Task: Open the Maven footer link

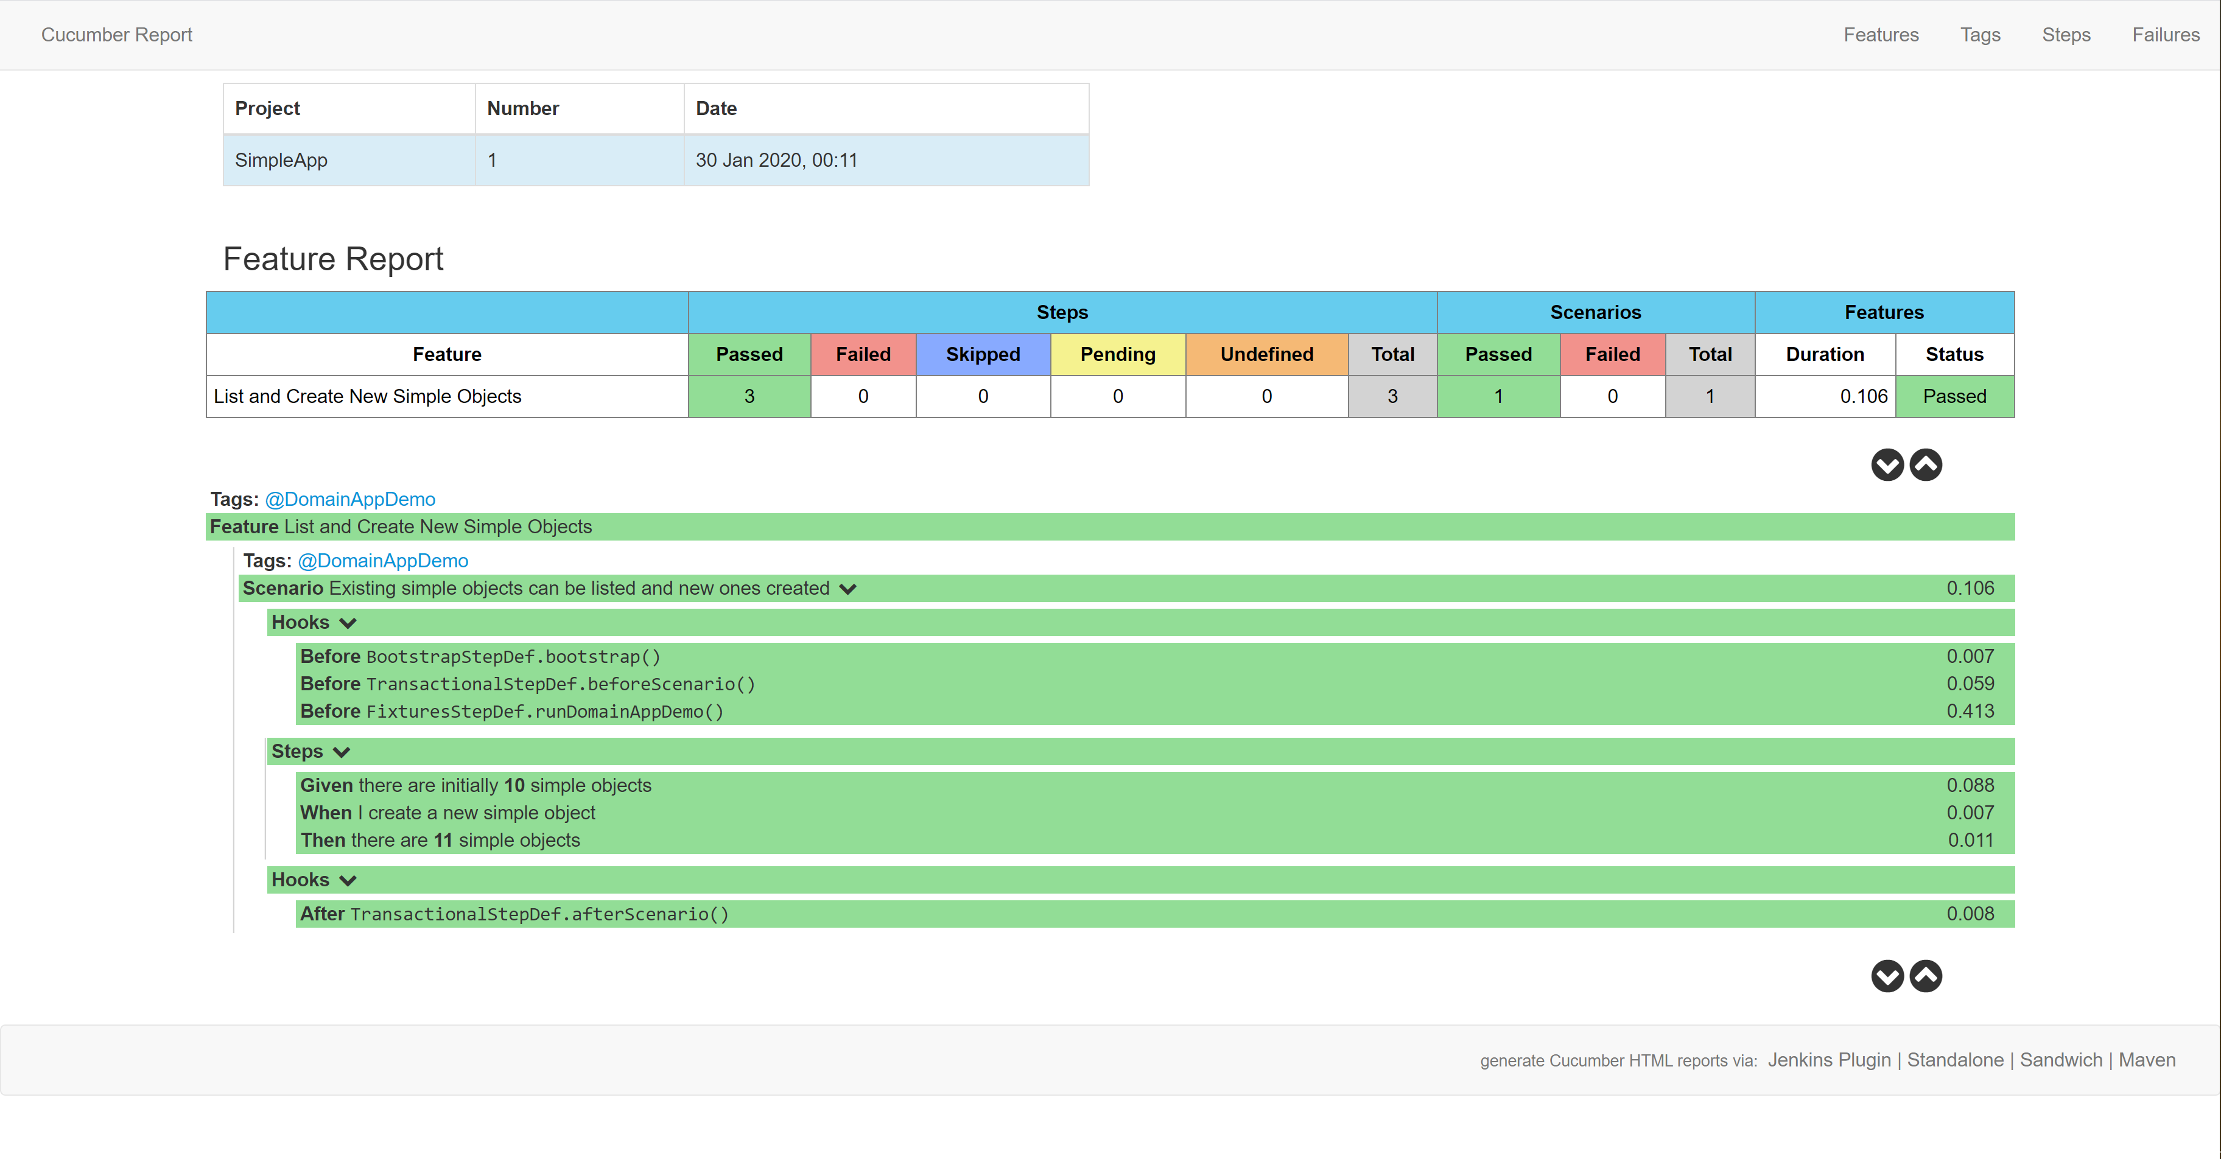Action: pos(2147,1060)
